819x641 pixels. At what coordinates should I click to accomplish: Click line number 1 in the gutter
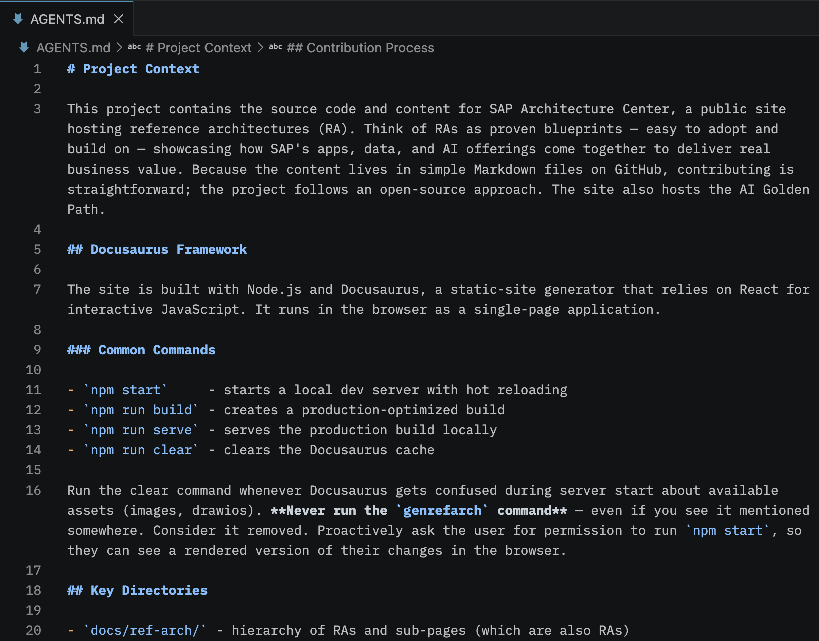[x=37, y=69]
